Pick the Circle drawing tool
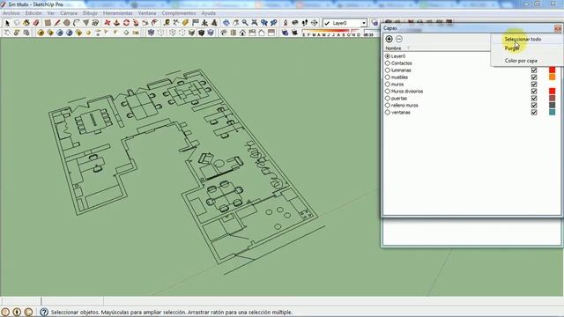 click(x=67, y=23)
